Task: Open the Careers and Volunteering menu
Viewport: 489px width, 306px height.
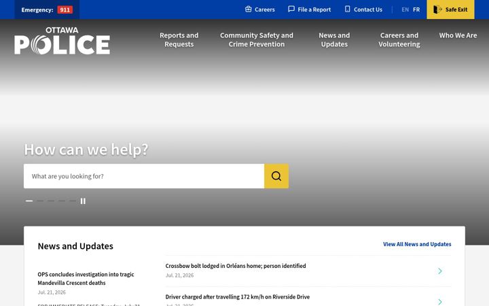Action: [x=399, y=39]
